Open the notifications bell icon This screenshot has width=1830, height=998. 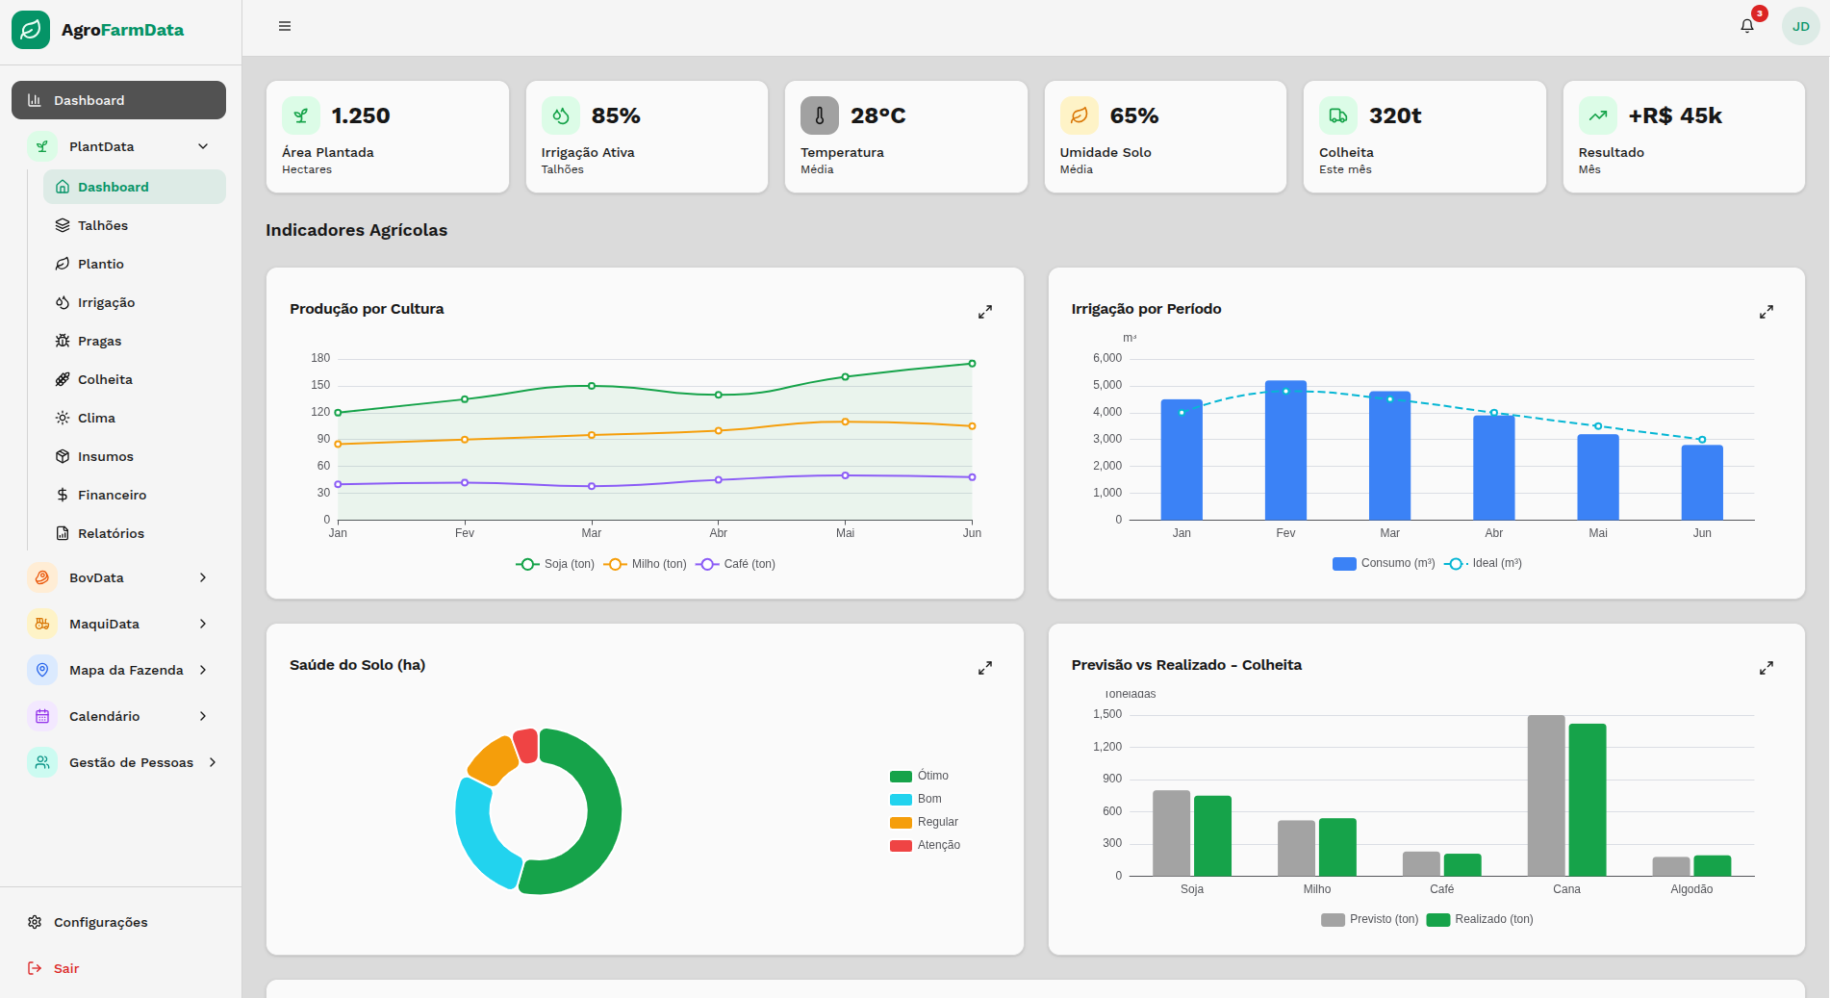1746,25
